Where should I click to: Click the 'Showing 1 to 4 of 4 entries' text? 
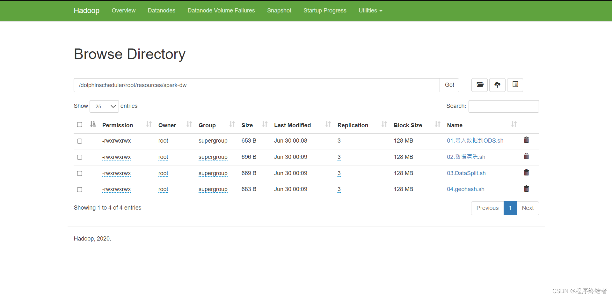point(107,208)
